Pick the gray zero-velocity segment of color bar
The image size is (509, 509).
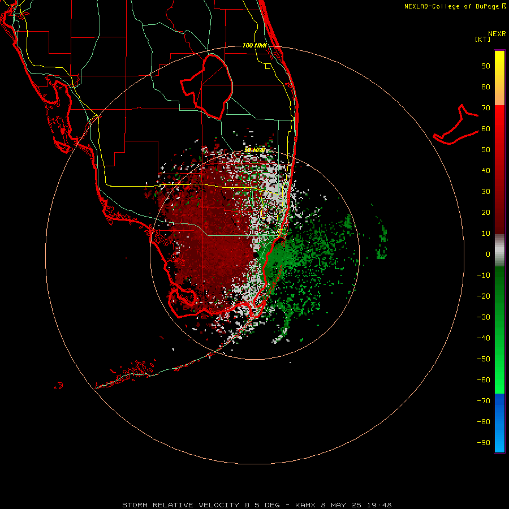499,251
